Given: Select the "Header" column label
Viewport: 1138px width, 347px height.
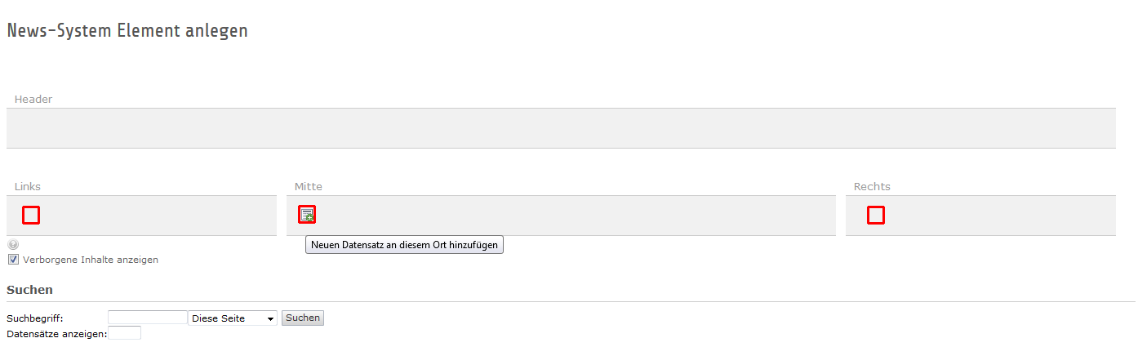Looking at the screenshot, I should pyautogui.click(x=33, y=100).
